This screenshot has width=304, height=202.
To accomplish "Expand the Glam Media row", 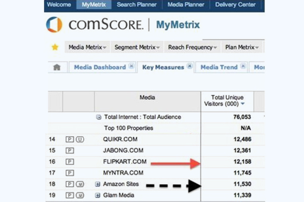I will coord(97,195).
